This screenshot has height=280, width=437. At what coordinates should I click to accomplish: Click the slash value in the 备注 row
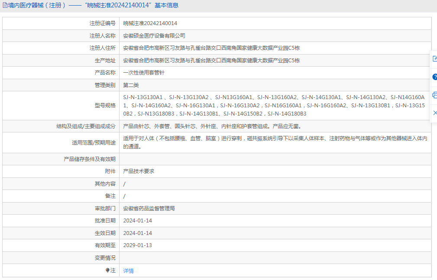(124, 196)
